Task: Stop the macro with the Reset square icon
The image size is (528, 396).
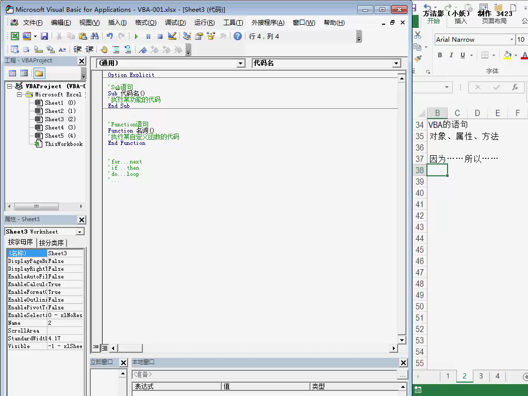Action: pyautogui.click(x=160, y=36)
